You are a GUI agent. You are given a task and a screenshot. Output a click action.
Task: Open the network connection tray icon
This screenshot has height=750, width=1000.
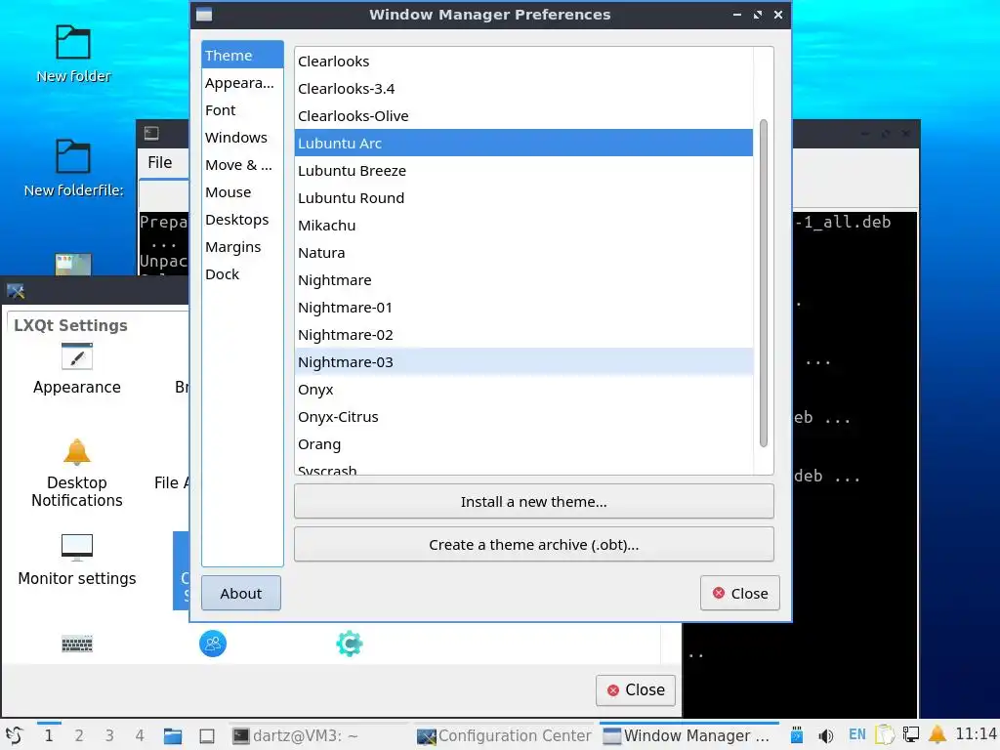click(911, 734)
